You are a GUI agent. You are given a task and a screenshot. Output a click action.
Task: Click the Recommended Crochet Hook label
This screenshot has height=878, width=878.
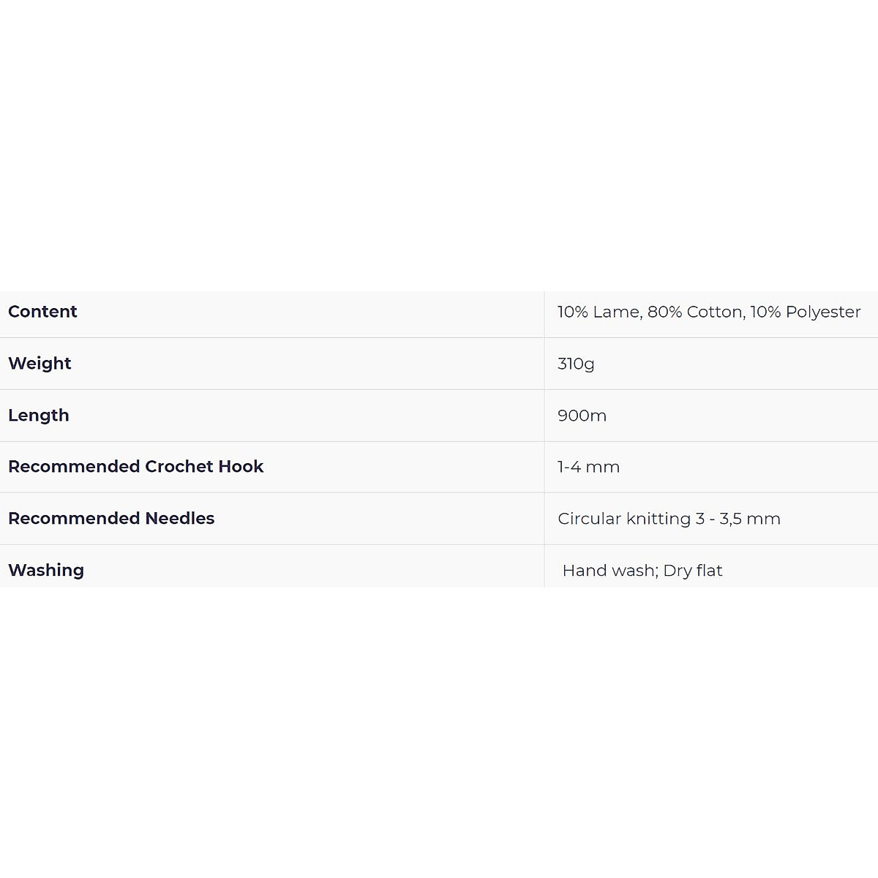point(135,467)
